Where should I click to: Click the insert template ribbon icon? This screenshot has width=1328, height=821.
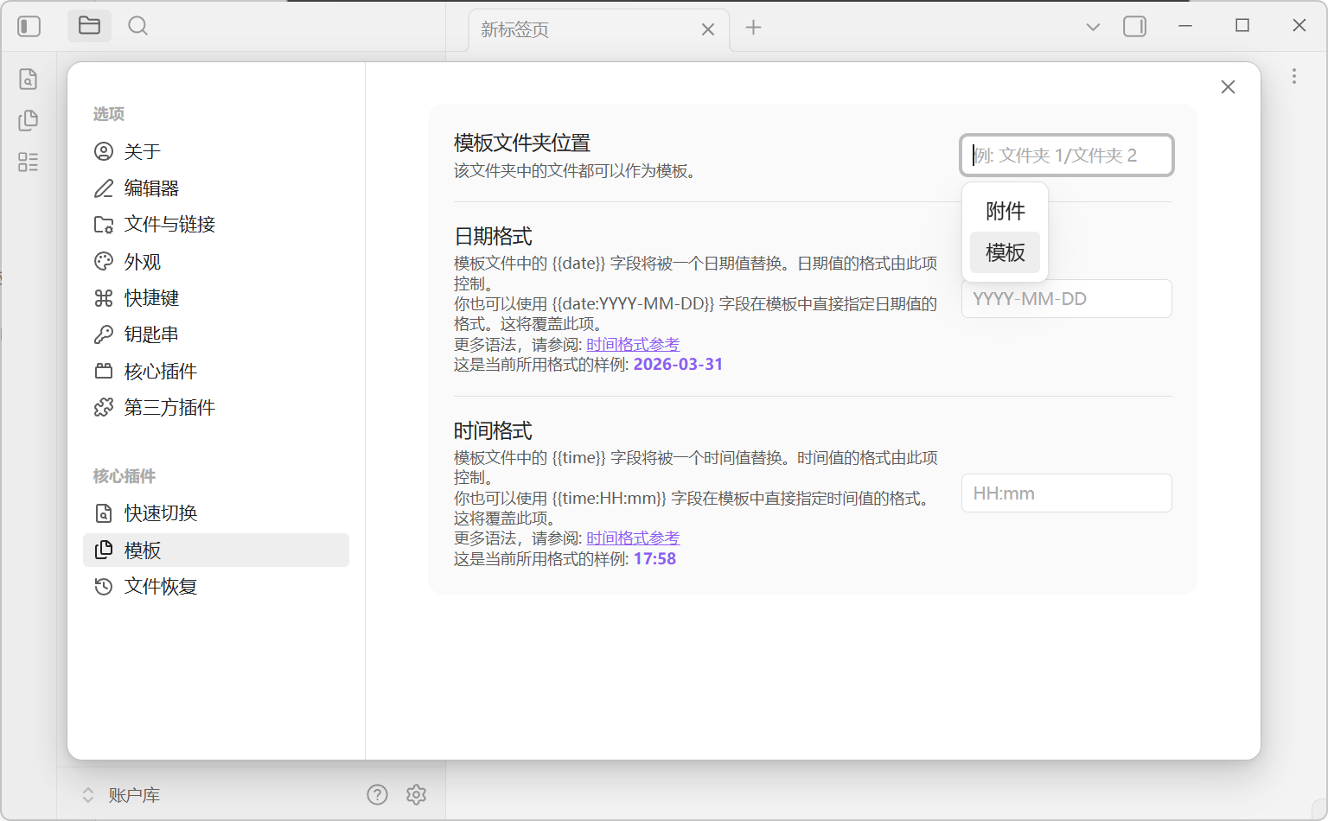(x=29, y=120)
